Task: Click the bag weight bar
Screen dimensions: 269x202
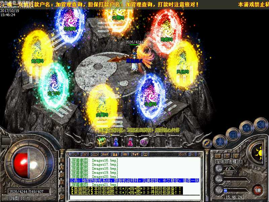Action: (236, 191)
